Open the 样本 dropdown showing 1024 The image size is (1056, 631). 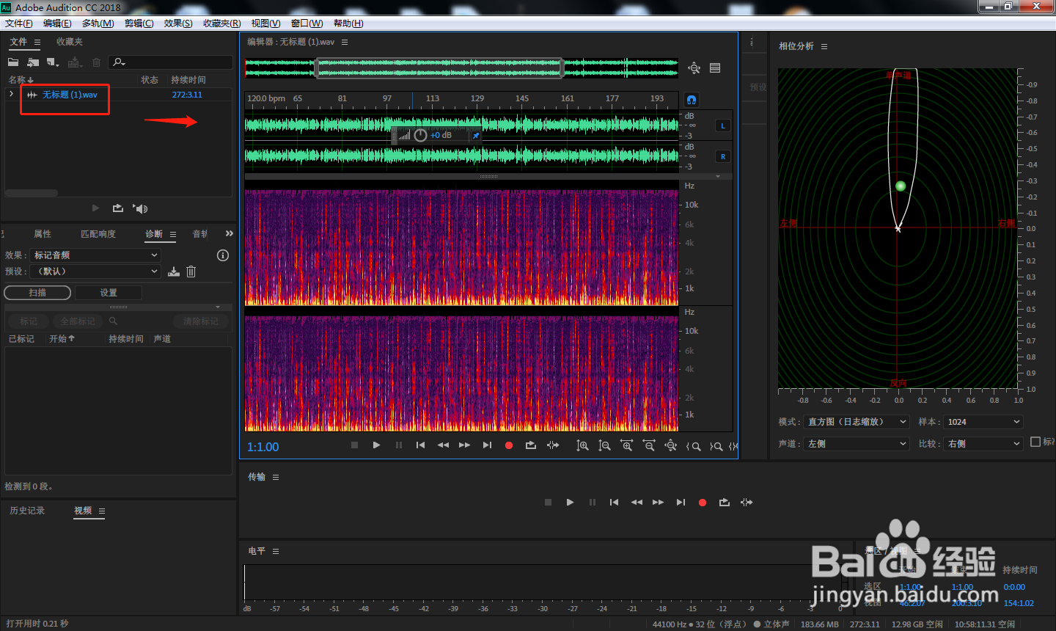click(x=983, y=422)
